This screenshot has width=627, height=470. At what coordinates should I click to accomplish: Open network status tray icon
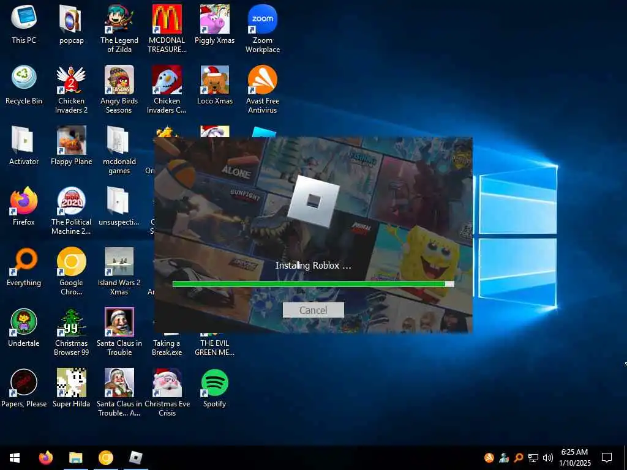click(x=533, y=458)
